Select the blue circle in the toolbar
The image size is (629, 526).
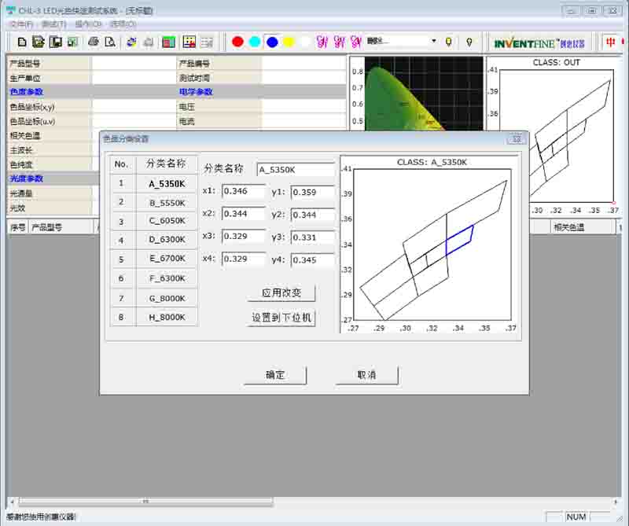point(272,42)
